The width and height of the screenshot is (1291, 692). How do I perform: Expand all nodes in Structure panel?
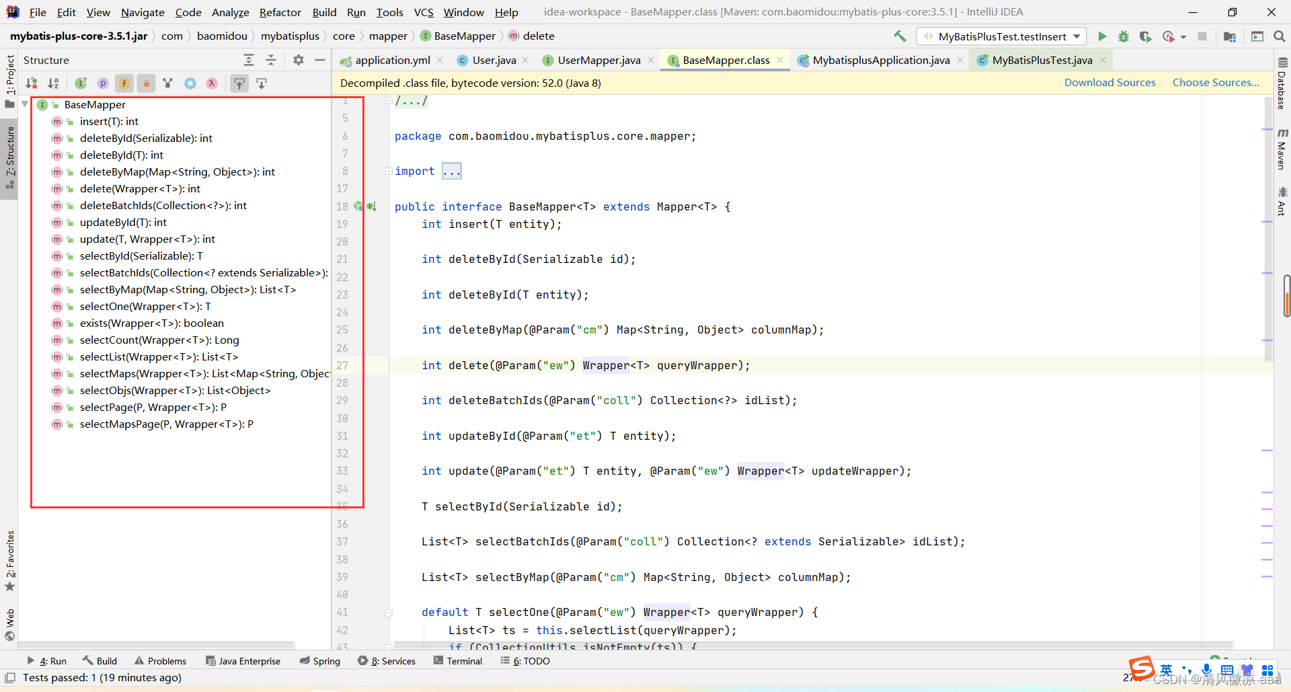coord(249,60)
